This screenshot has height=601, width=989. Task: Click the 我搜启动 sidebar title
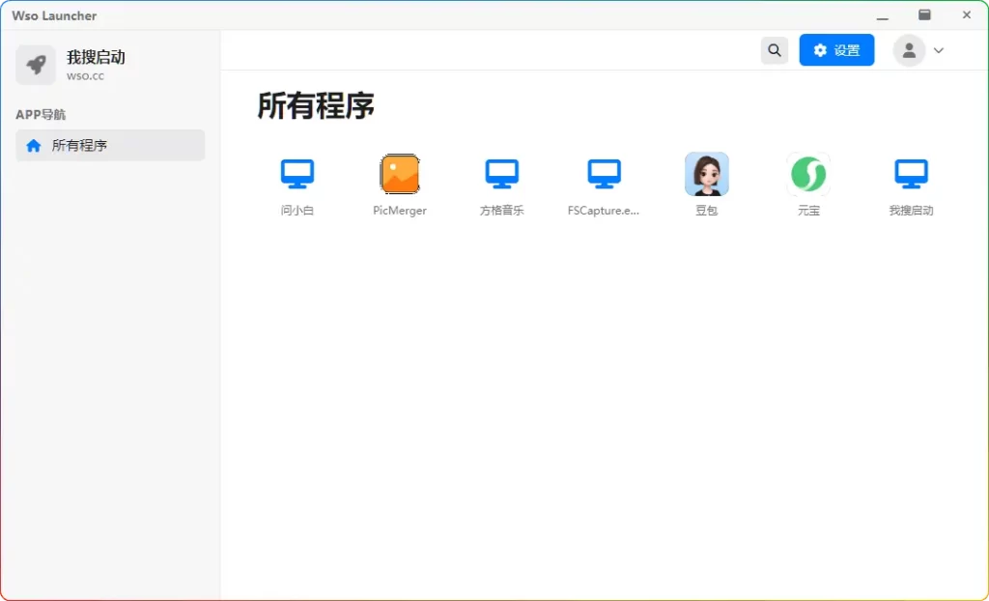pyautogui.click(x=96, y=57)
